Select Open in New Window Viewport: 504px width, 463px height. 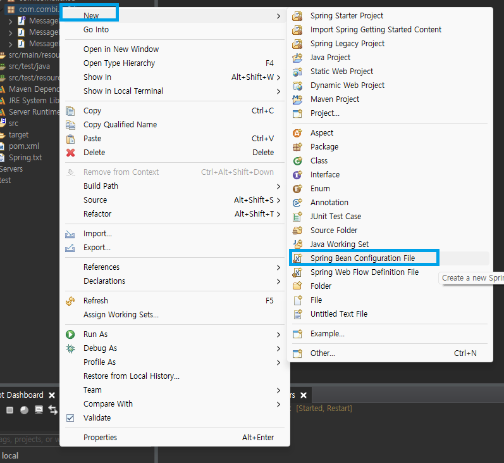tap(175, 49)
